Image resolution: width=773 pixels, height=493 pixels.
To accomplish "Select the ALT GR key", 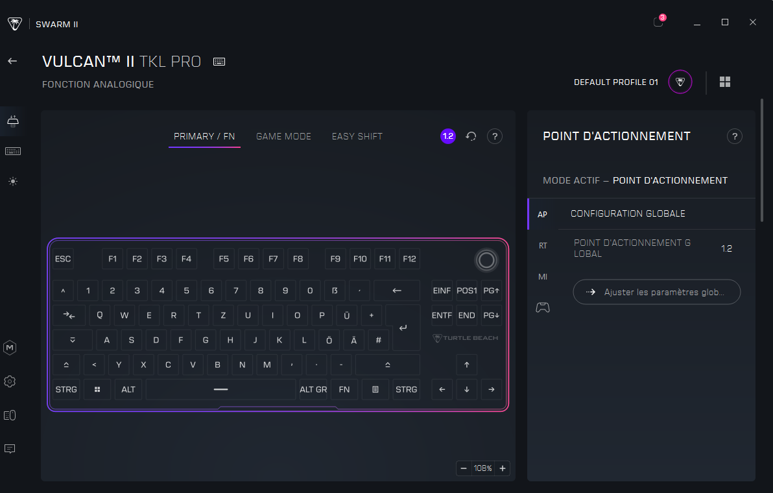I will click(313, 389).
